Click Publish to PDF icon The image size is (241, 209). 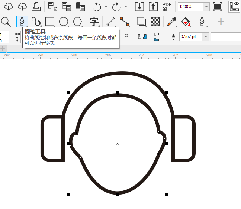pos(167,7)
